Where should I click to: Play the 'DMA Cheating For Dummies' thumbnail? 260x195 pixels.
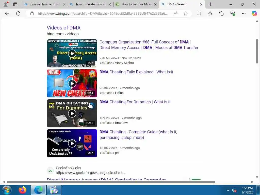[72, 113]
